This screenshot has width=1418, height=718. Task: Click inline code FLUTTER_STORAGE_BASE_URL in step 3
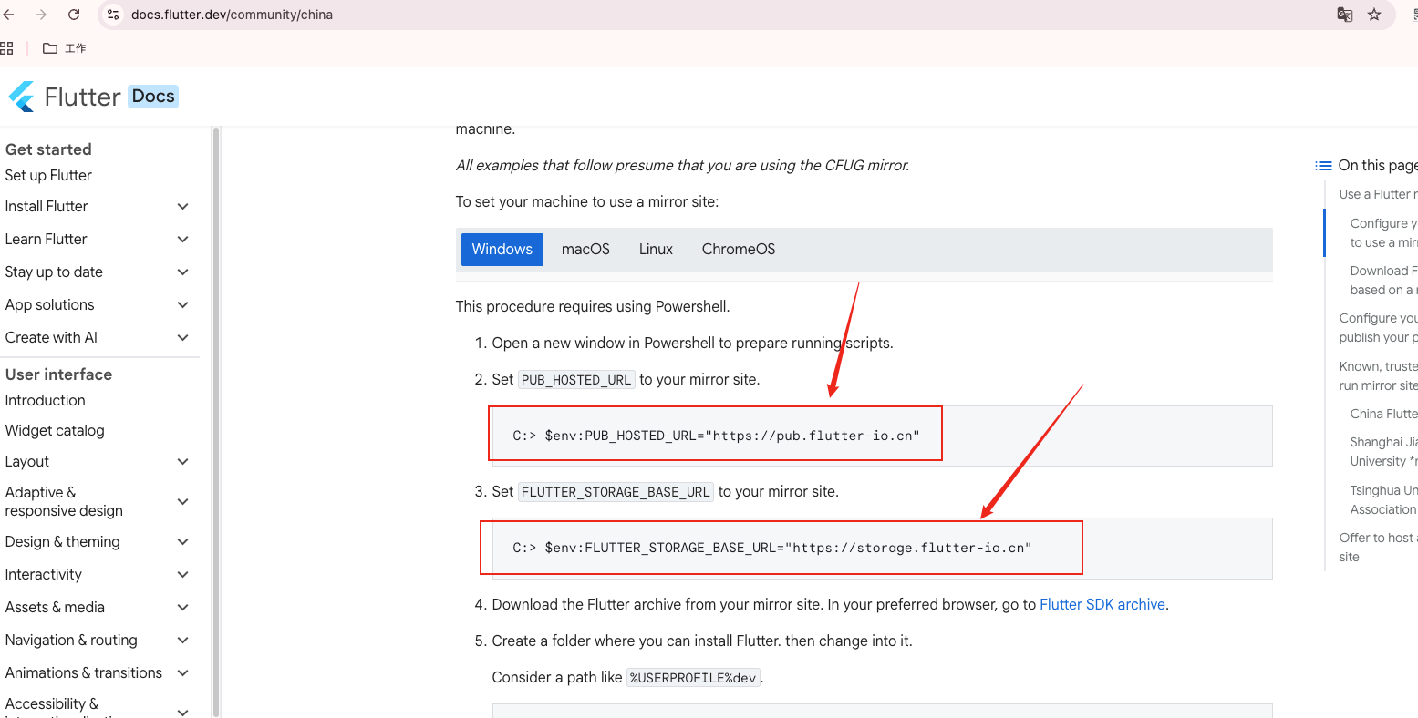pos(616,492)
